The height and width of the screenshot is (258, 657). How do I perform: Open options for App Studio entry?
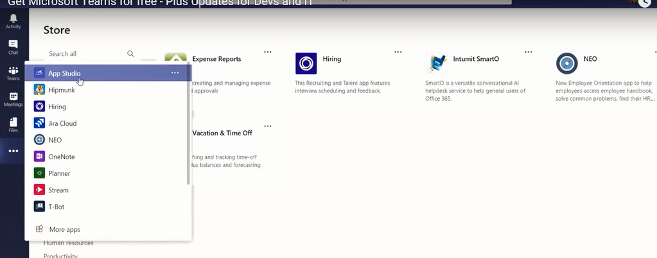click(x=175, y=73)
